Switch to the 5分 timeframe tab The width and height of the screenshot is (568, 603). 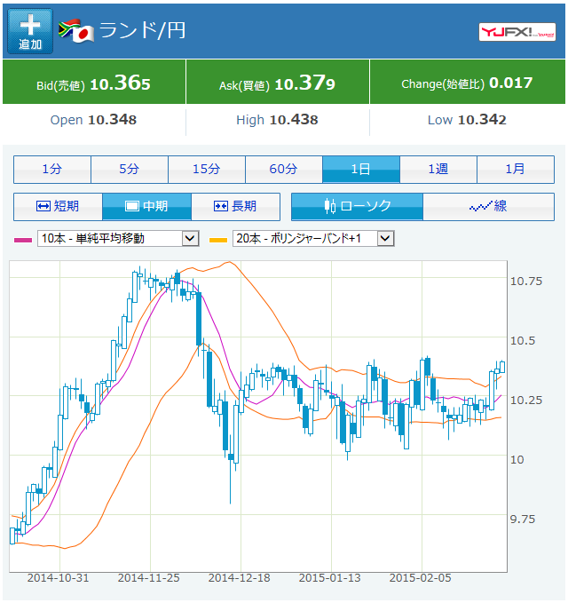tap(129, 169)
